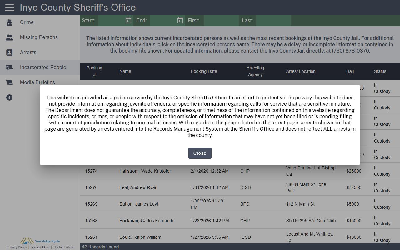Sort by Bail column header

pyautogui.click(x=350, y=71)
